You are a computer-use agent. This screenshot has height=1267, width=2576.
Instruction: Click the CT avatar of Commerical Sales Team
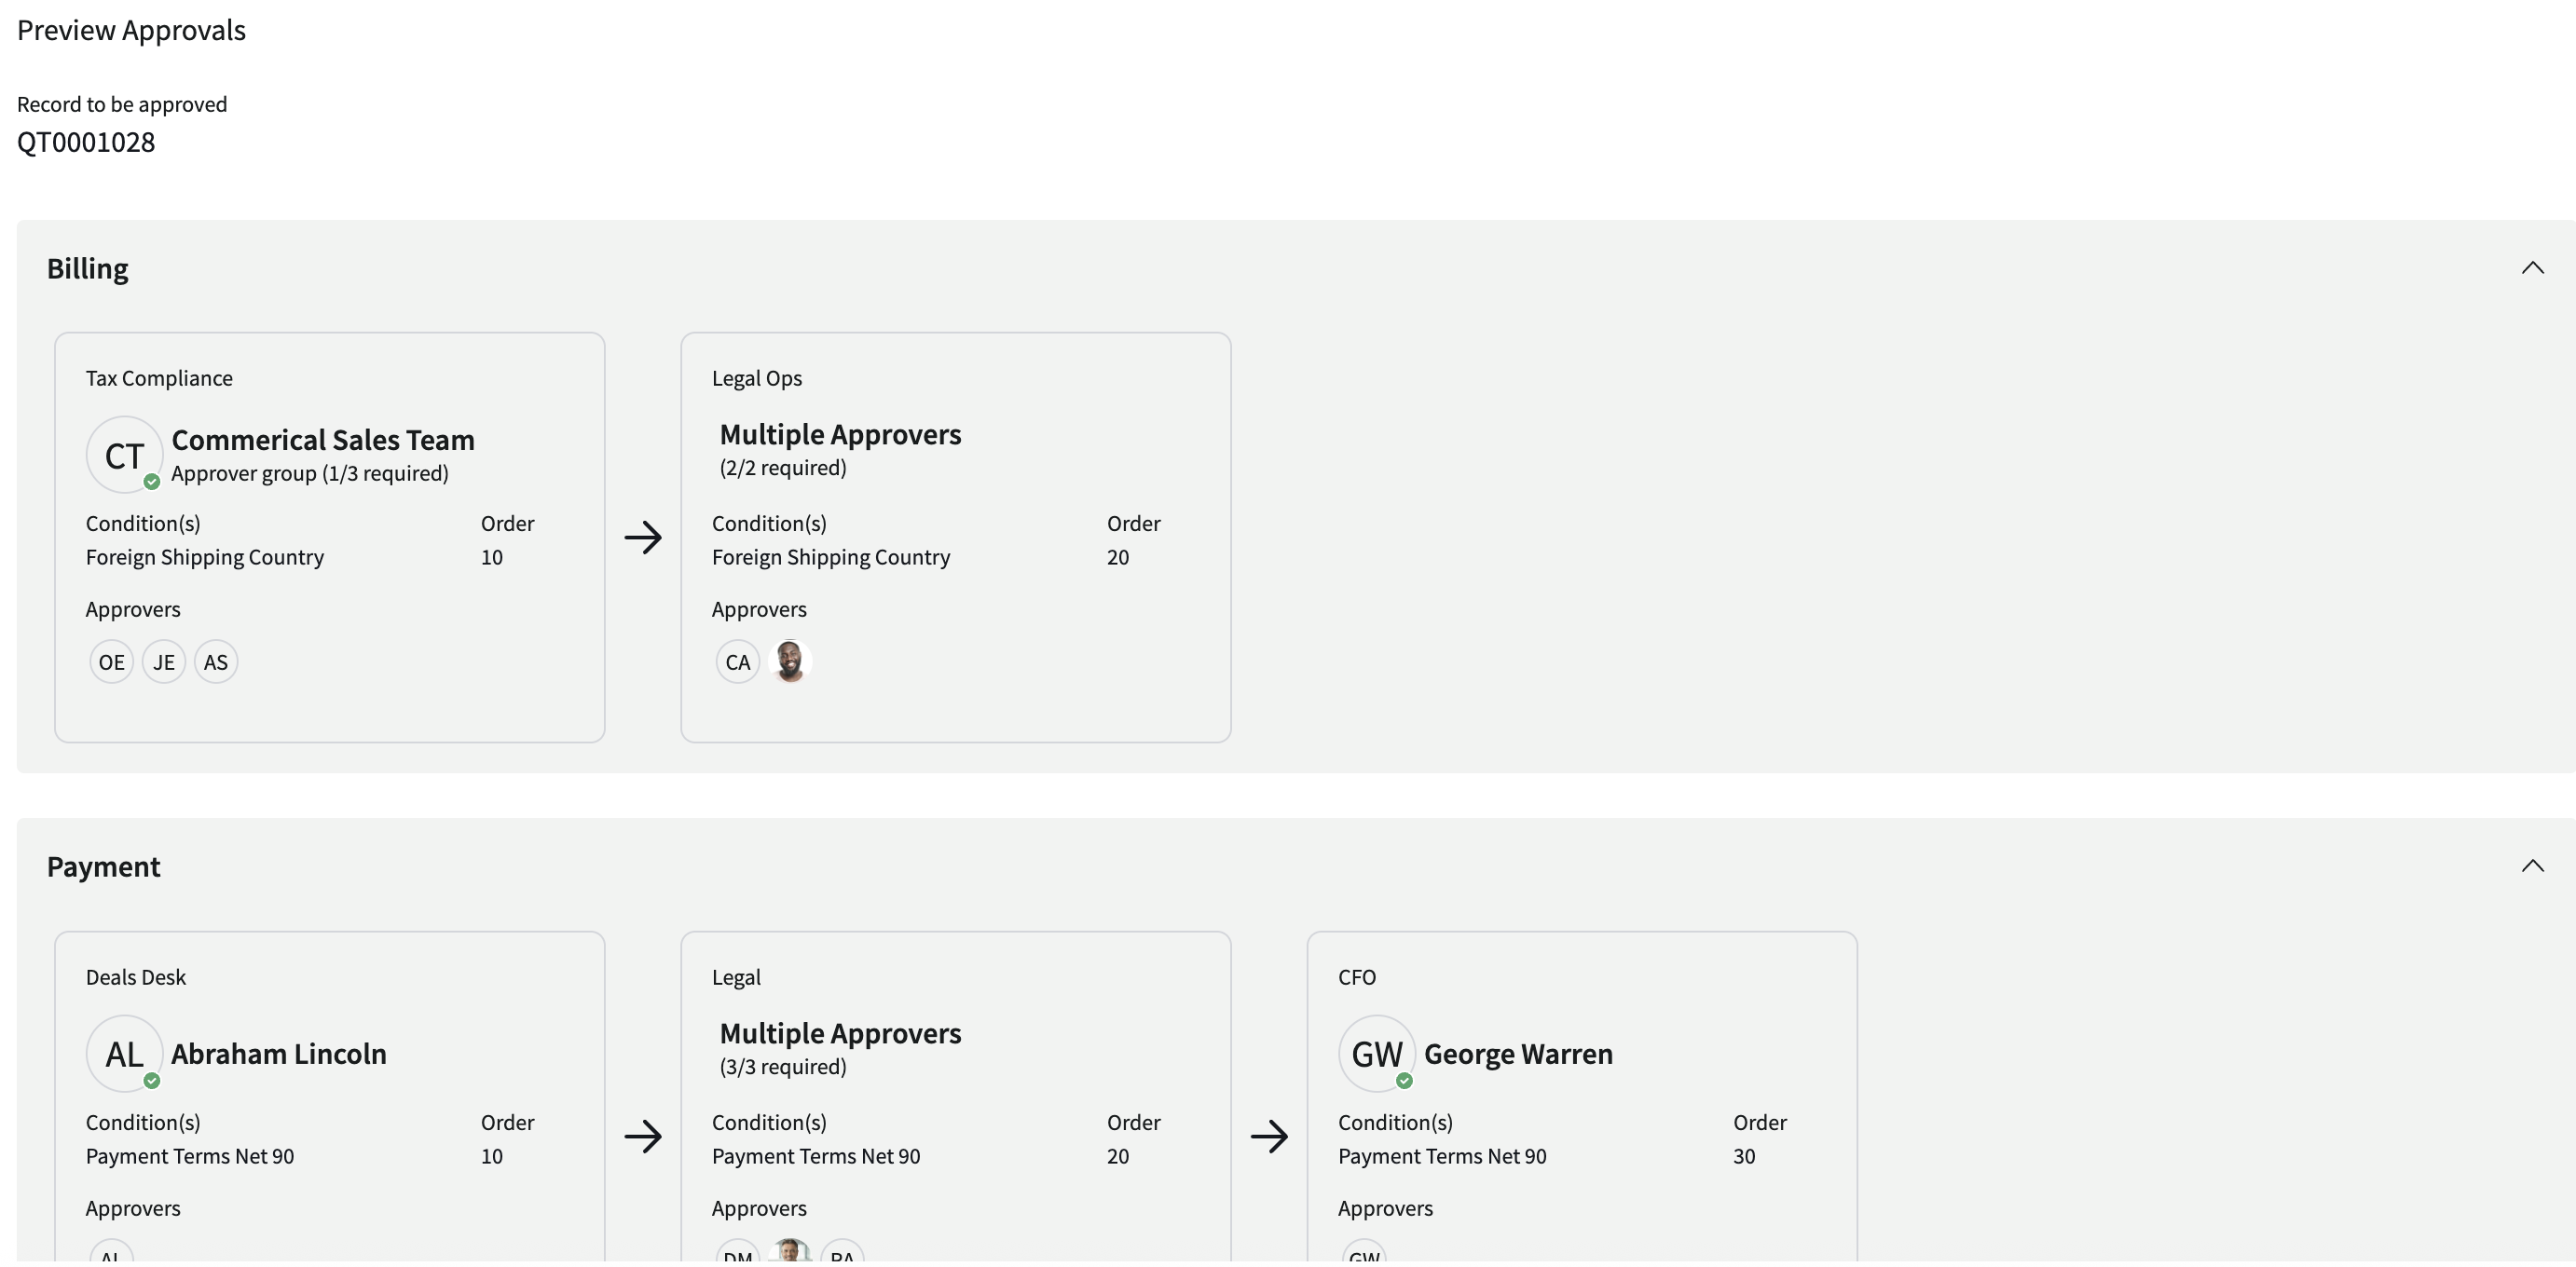point(124,455)
